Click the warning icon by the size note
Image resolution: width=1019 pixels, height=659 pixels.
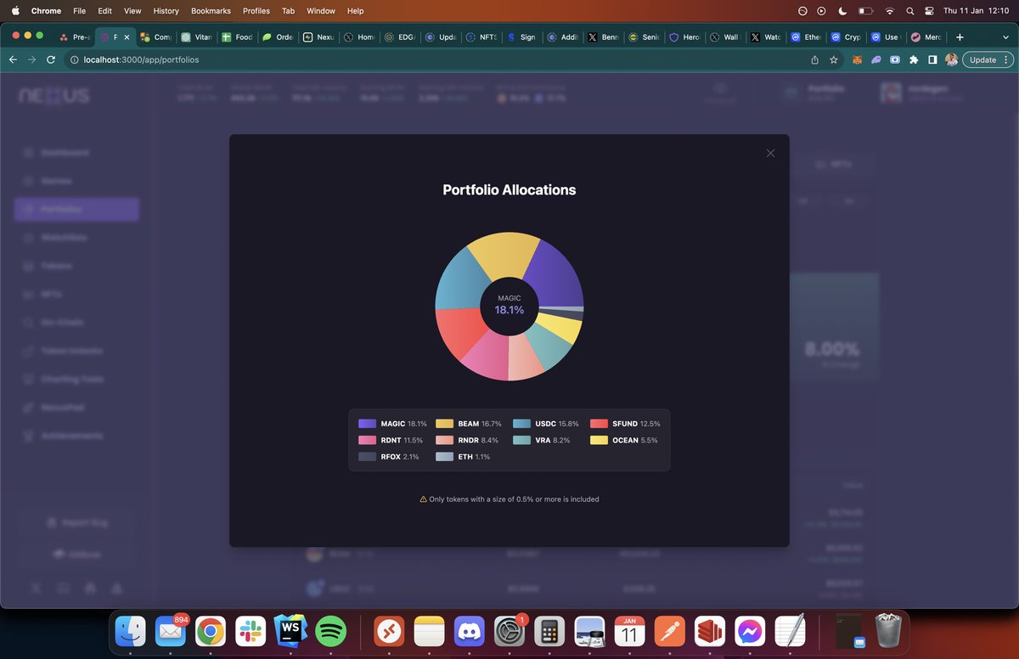(x=424, y=499)
